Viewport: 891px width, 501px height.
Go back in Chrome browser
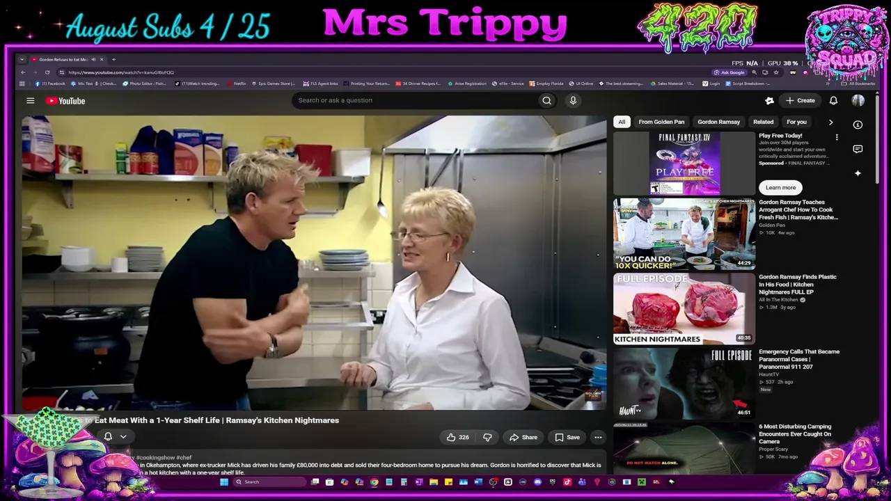tap(22, 72)
